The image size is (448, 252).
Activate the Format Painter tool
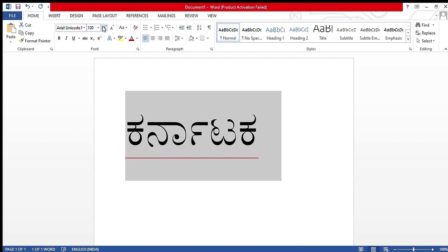pyautogui.click(x=35, y=41)
